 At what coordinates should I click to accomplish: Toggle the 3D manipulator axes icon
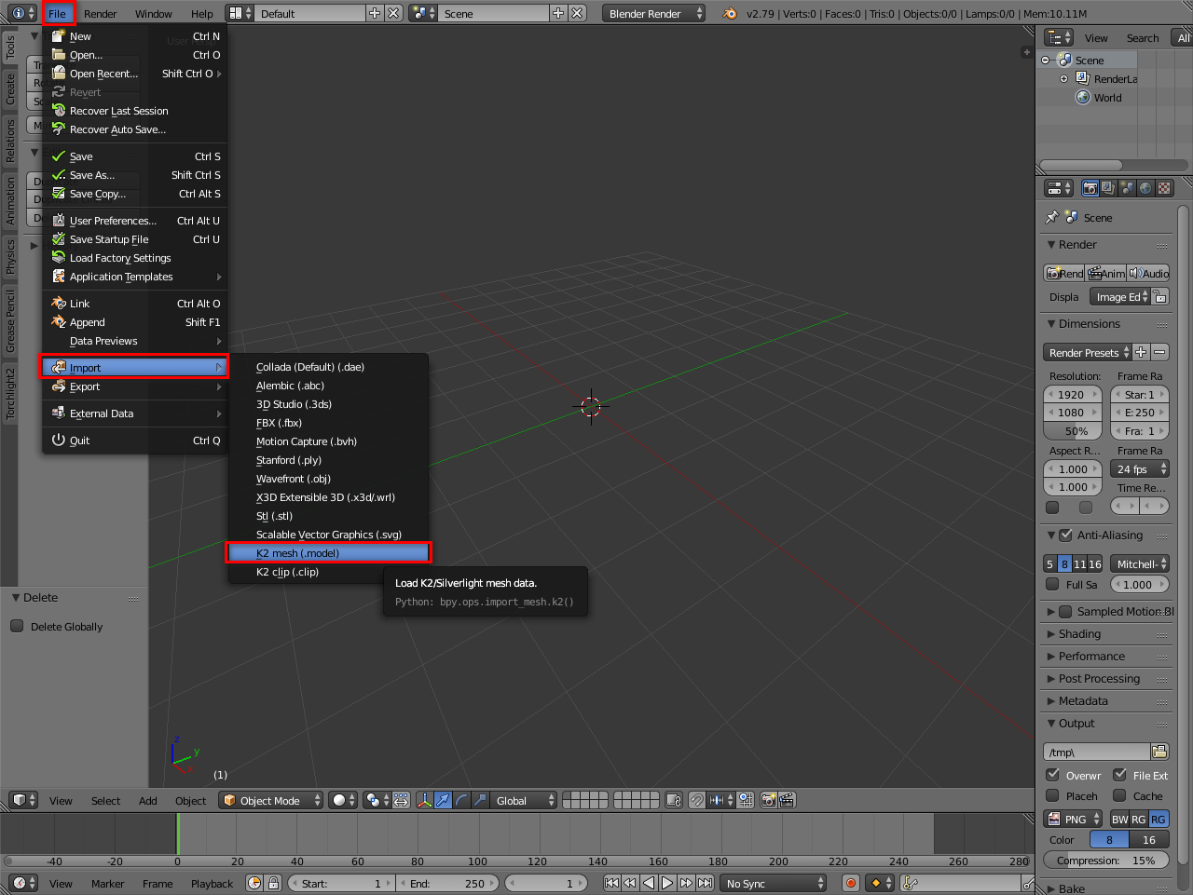[424, 800]
